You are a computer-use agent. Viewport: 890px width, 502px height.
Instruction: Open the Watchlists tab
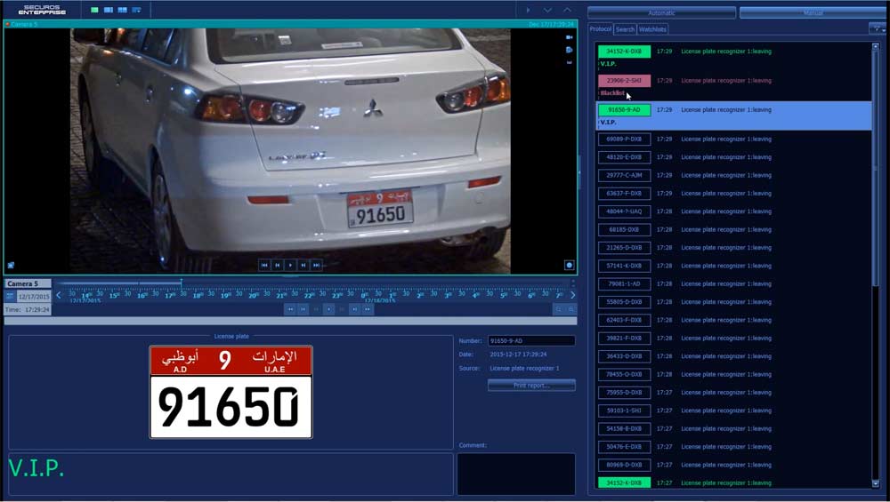[652, 29]
